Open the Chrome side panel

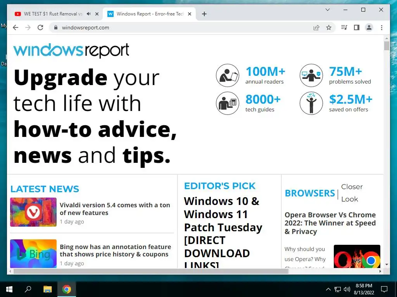tap(357, 27)
